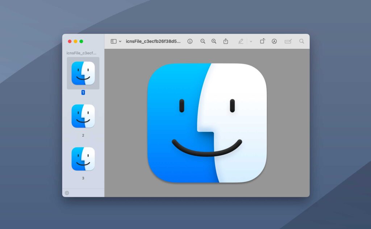
Task: Select the second Finder icon thumbnail
Action: (x=83, y=116)
